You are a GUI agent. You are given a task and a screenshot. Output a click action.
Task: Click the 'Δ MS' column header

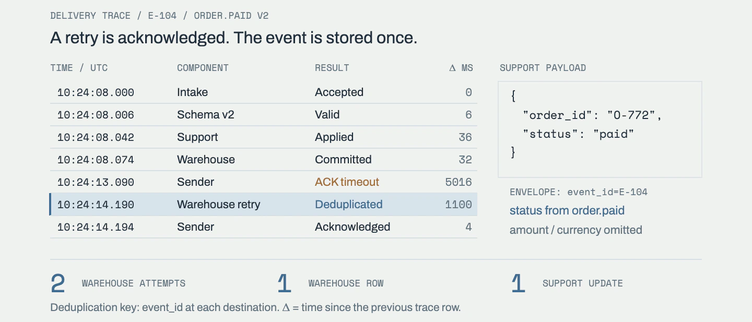461,68
